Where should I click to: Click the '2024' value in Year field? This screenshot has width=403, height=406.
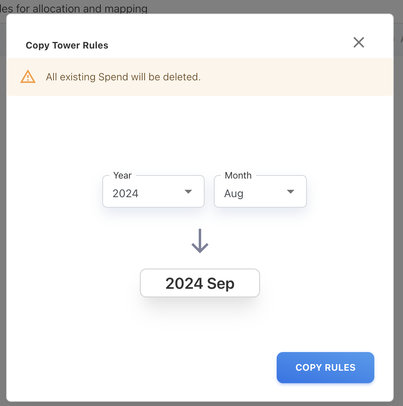126,193
